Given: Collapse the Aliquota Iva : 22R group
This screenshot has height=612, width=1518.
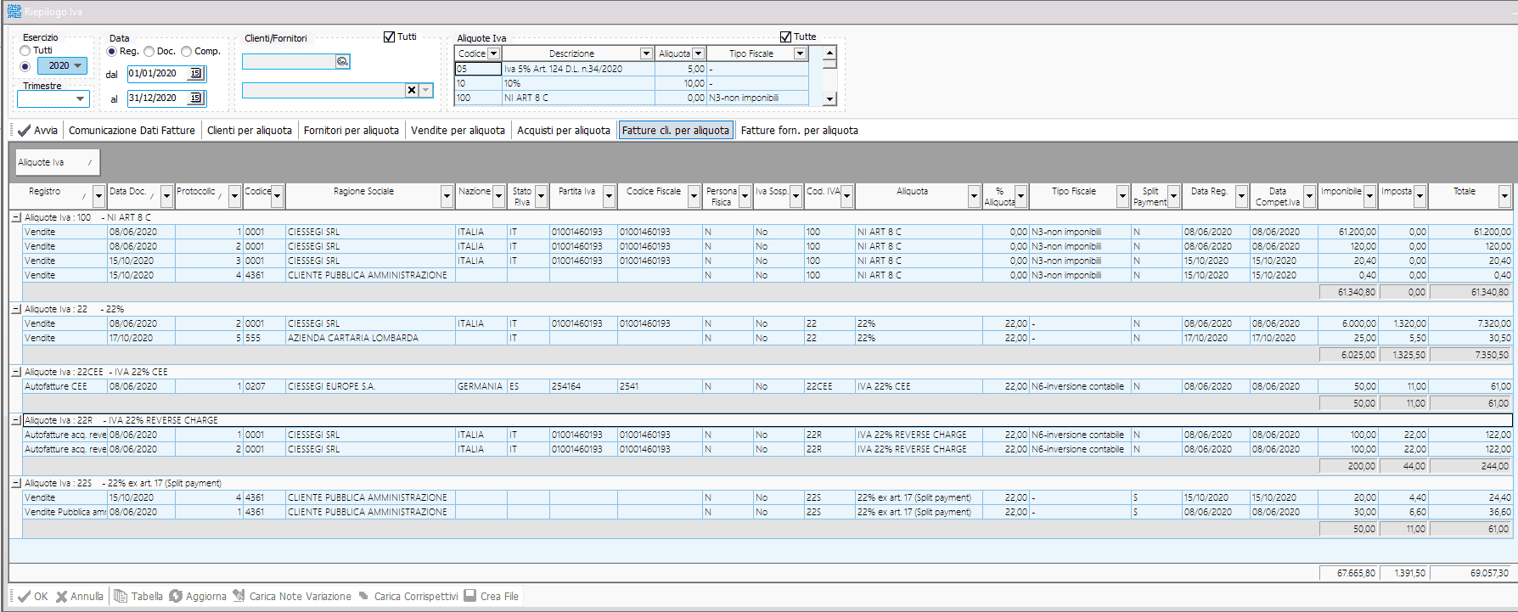Looking at the screenshot, I should [16, 421].
